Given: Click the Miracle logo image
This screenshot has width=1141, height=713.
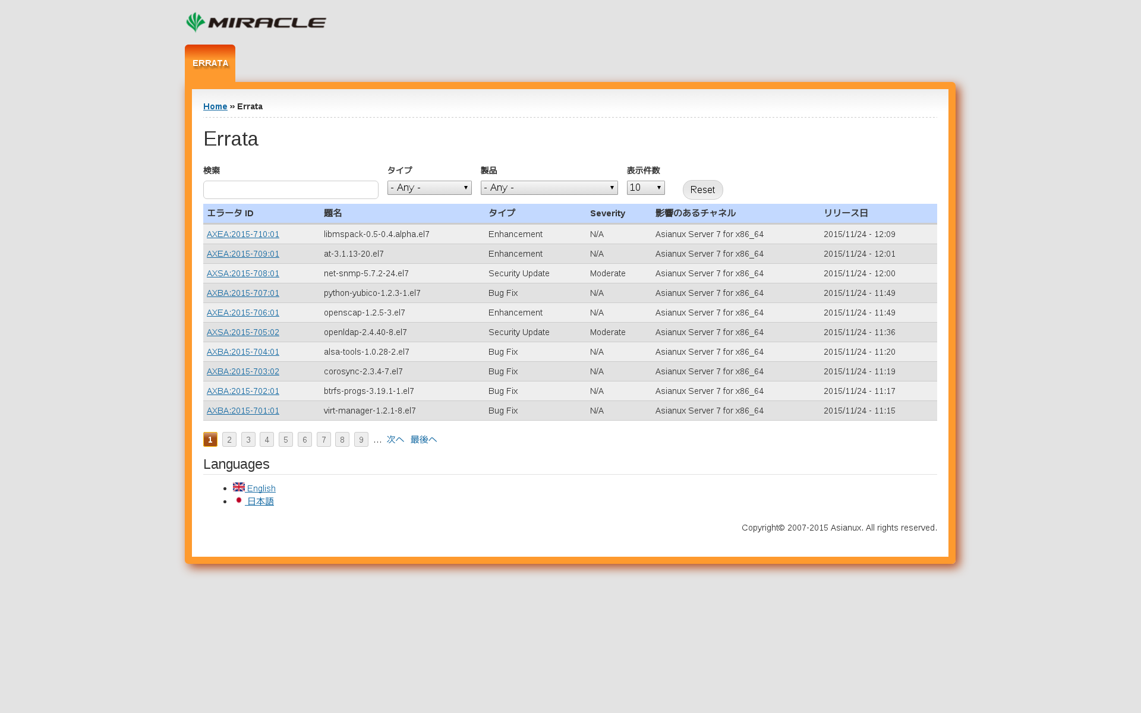Looking at the screenshot, I should (256, 23).
